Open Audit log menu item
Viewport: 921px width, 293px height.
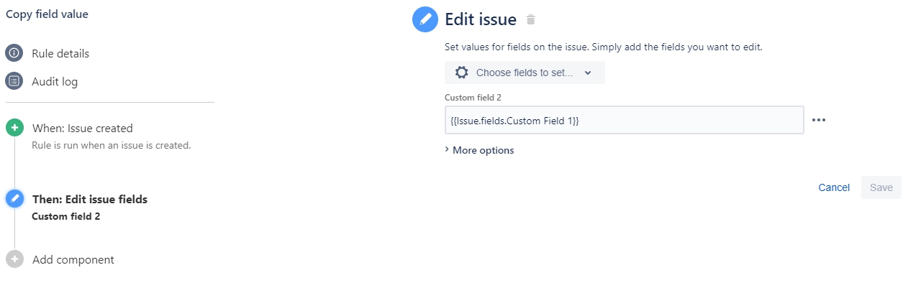[x=55, y=81]
